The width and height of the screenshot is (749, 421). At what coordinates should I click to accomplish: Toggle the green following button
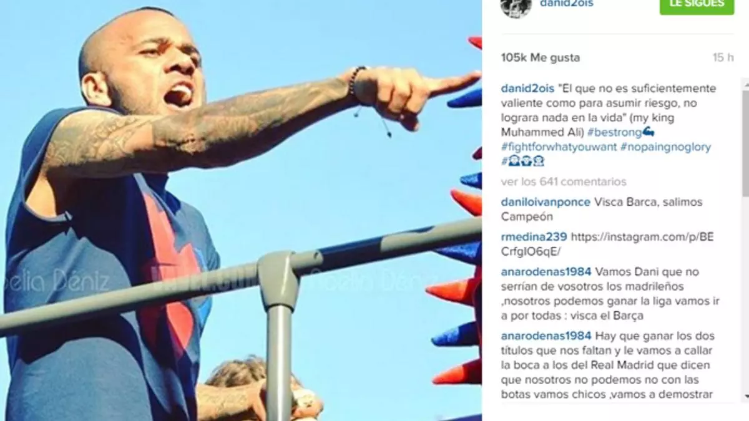click(x=697, y=5)
